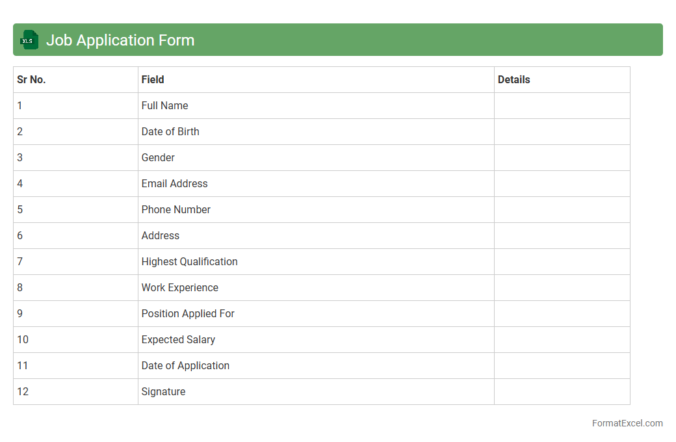
Task: Click the Details cell for Full Name
Action: tap(562, 105)
